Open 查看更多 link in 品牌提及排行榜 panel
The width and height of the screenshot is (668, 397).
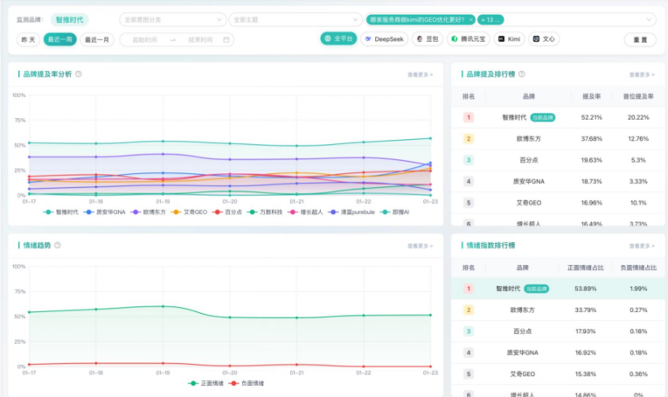(641, 74)
